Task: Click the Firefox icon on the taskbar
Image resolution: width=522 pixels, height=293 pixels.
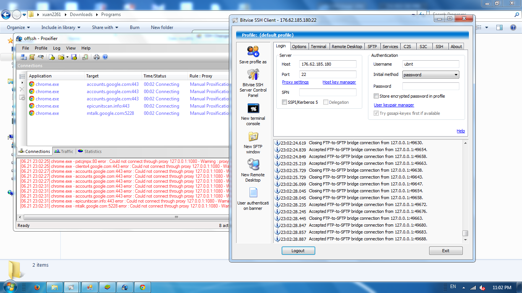Action: coord(37,287)
